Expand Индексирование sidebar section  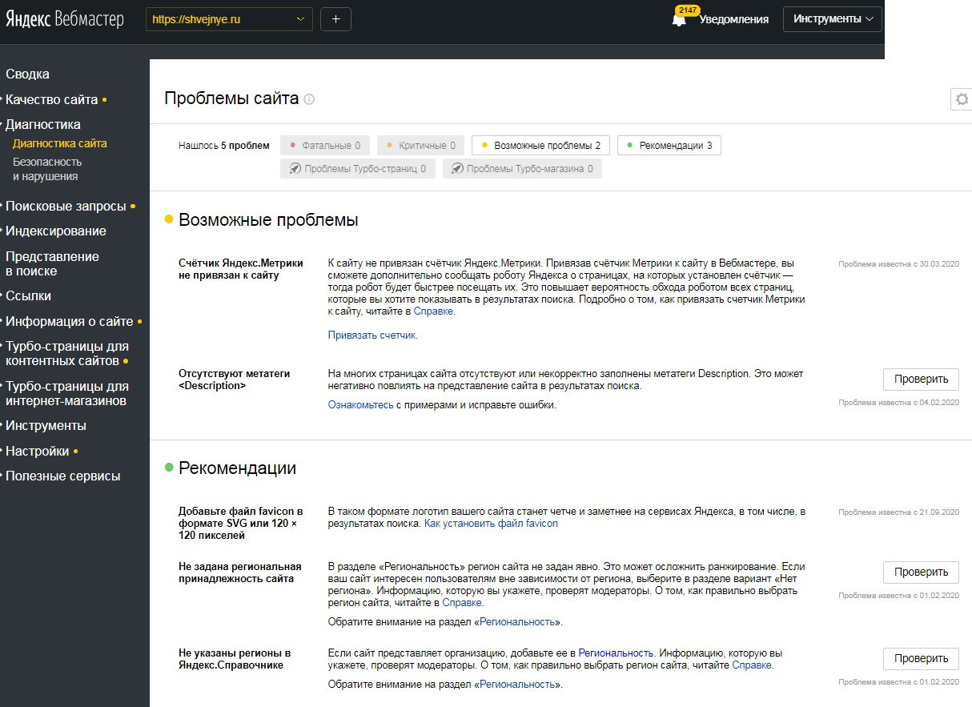tap(56, 231)
